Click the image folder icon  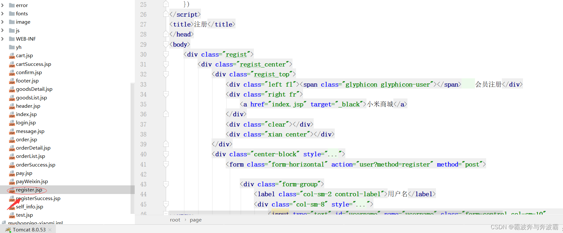(12, 22)
